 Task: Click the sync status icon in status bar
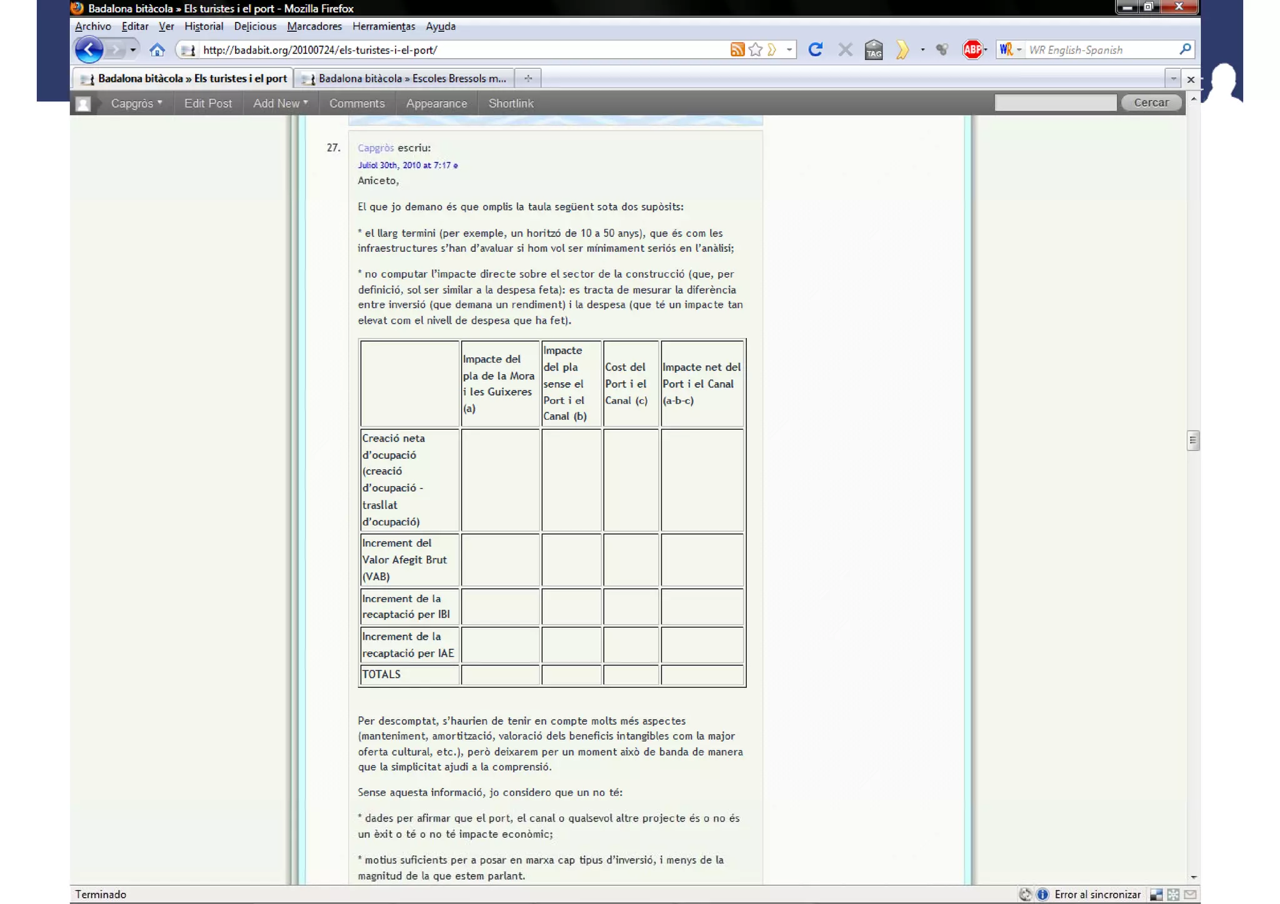pos(1024,895)
